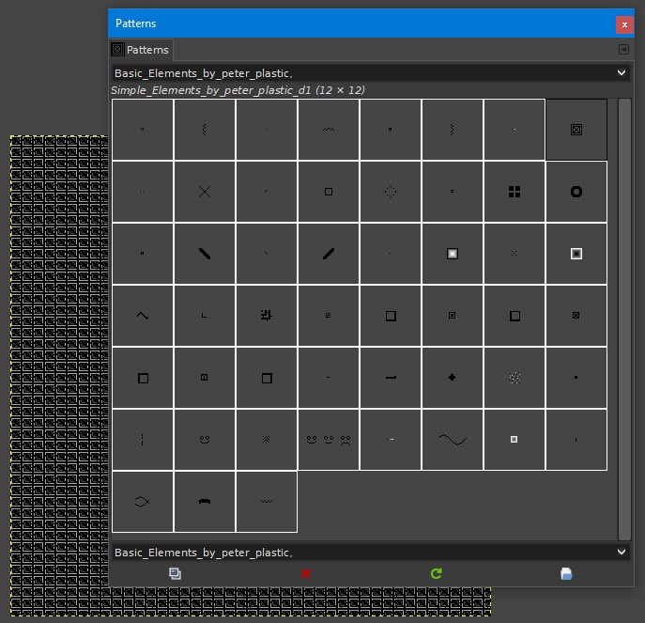
Task: Choose the downward double-V pattern
Action: click(x=267, y=502)
